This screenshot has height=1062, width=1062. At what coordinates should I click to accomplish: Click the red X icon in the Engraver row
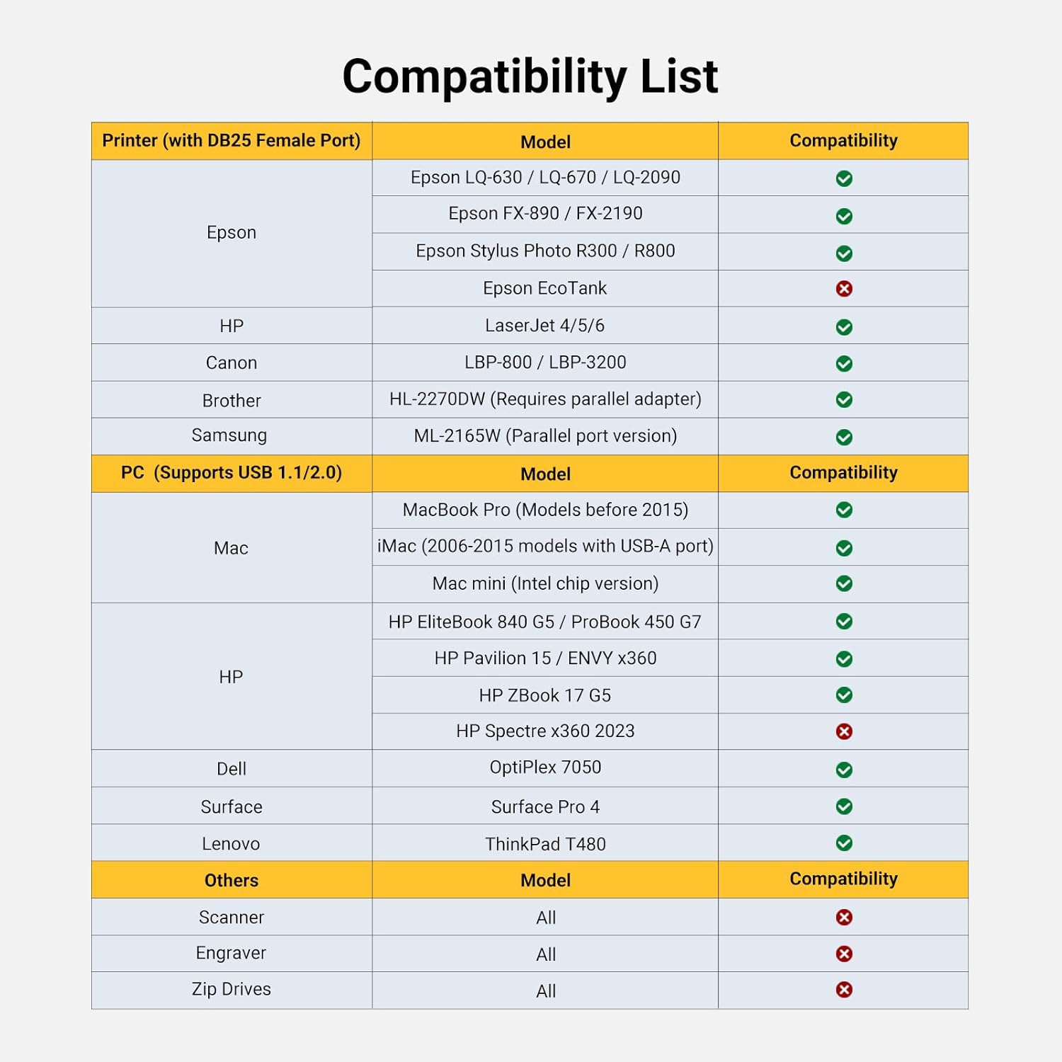(x=844, y=954)
